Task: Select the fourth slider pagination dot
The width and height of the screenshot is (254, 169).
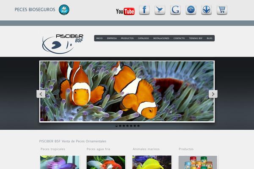Action: [x=127, y=126]
